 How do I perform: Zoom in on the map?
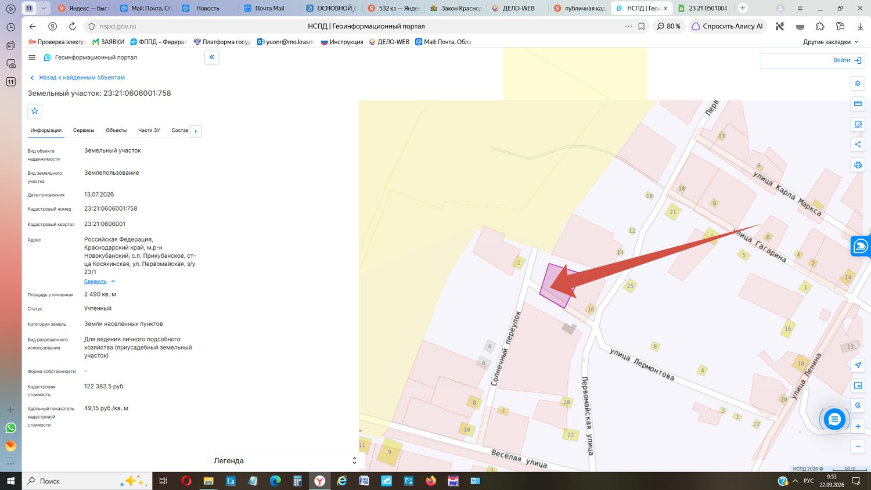tap(858, 427)
